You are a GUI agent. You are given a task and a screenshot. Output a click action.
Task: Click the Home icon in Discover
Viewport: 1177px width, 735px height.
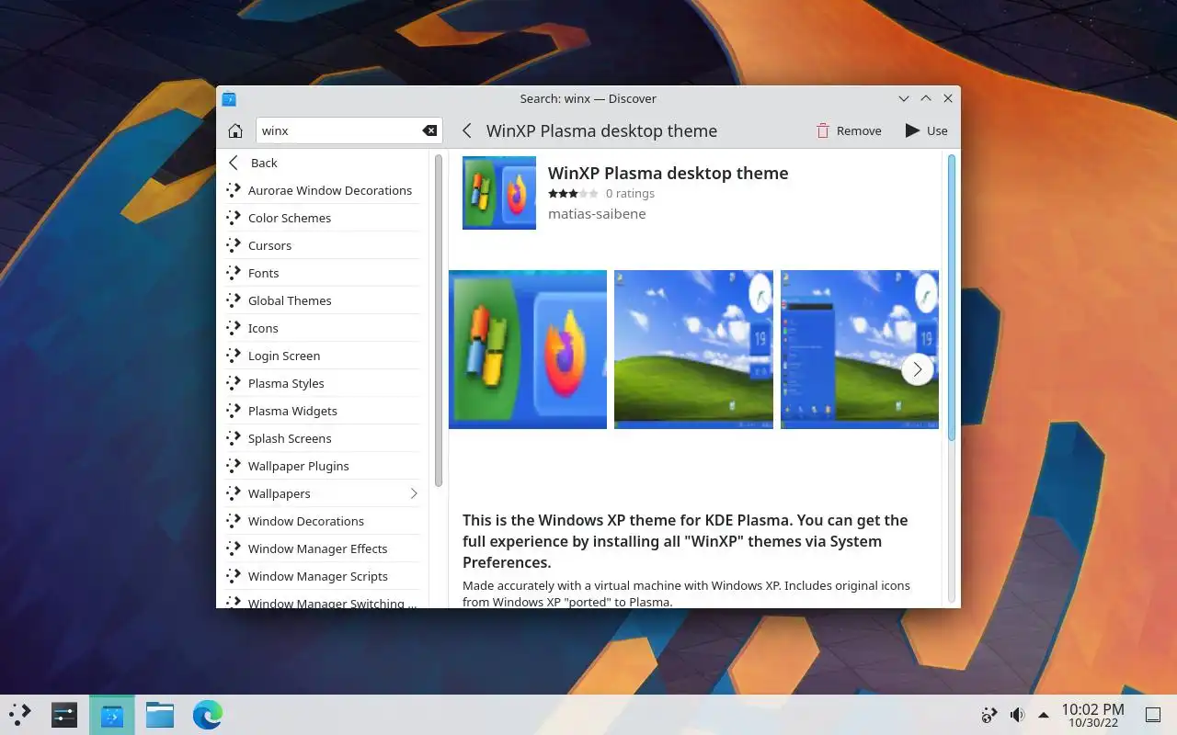click(235, 130)
